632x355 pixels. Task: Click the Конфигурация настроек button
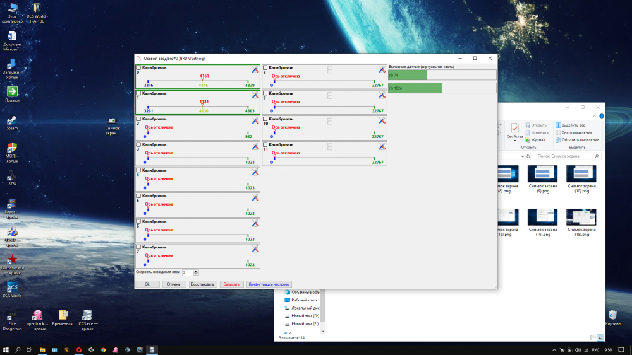click(x=269, y=284)
